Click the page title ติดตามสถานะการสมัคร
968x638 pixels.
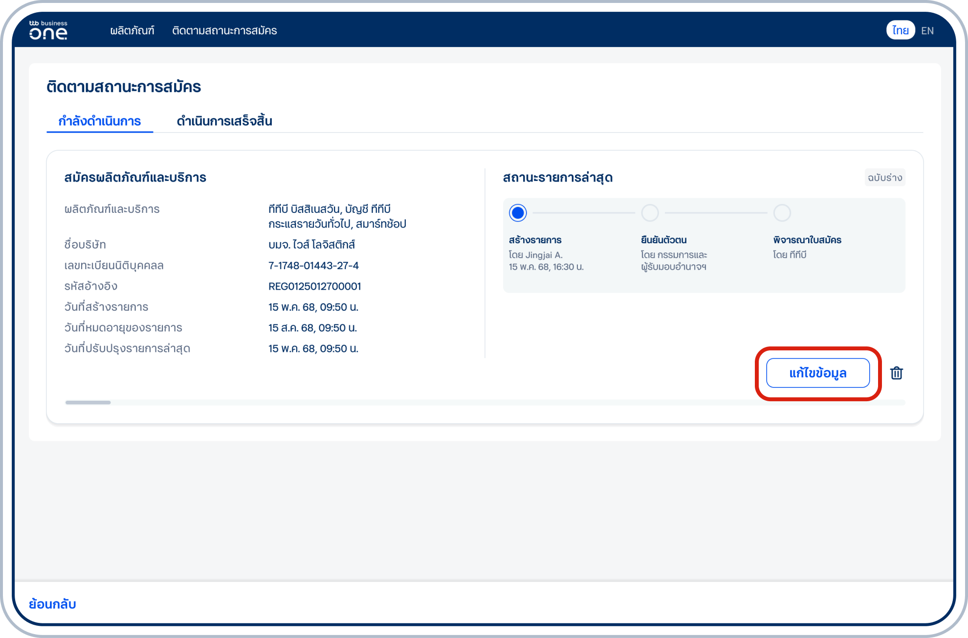(x=124, y=87)
